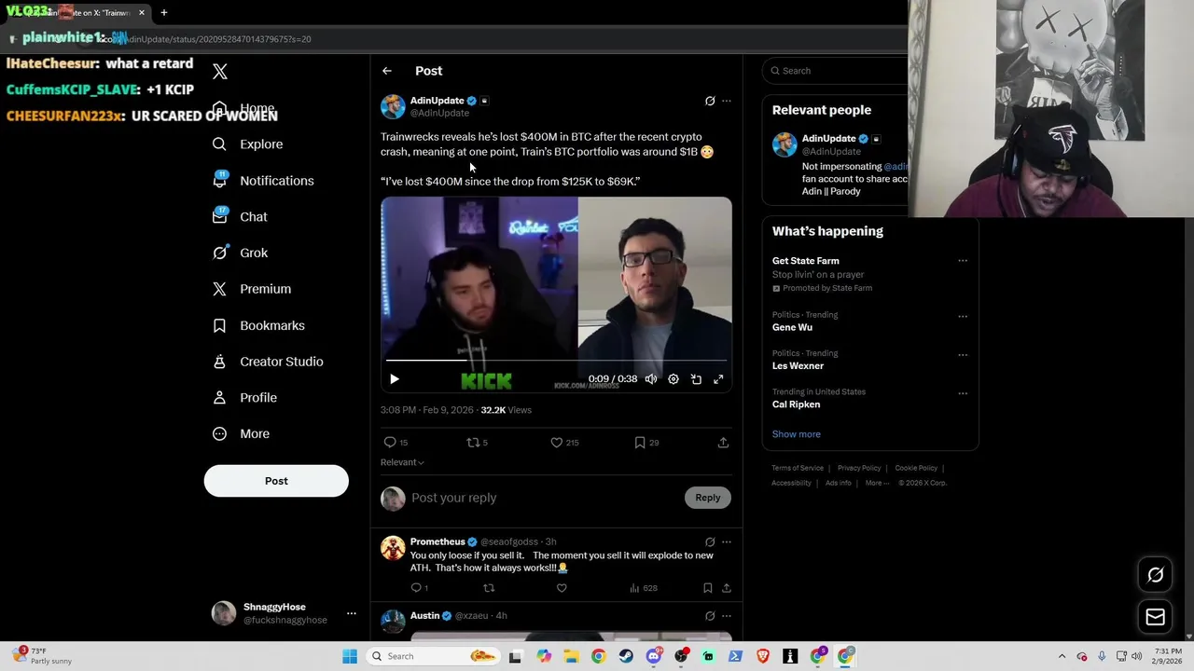Open the Privacy Policy footer link
Image resolution: width=1194 pixels, height=671 pixels.
click(859, 468)
